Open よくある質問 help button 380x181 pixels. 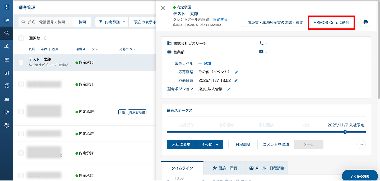360,176
